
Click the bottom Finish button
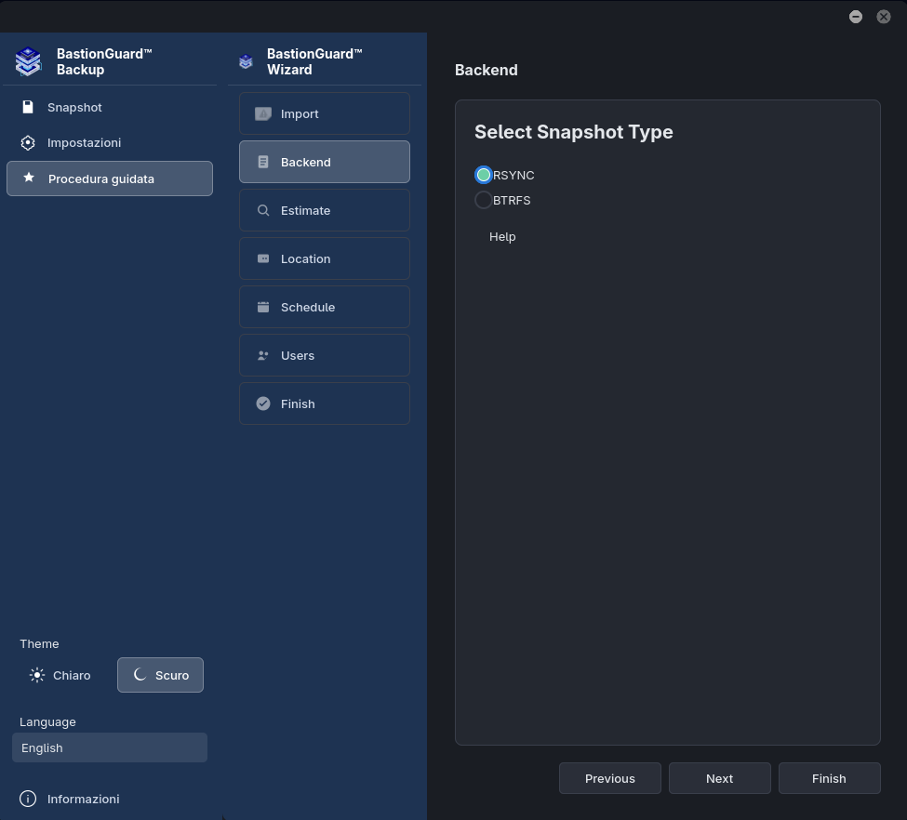point(829,778)
